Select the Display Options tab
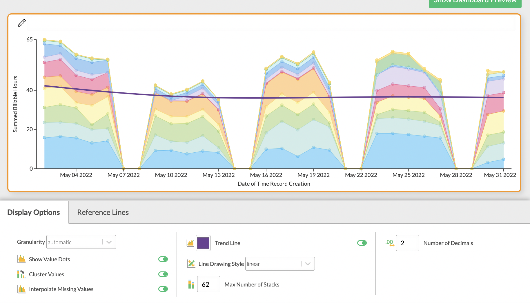This screenshot has height=303, width=530. coord(33,212)
